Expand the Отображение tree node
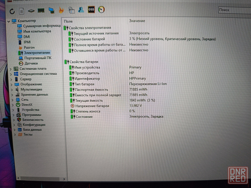 tap(12, 84)
